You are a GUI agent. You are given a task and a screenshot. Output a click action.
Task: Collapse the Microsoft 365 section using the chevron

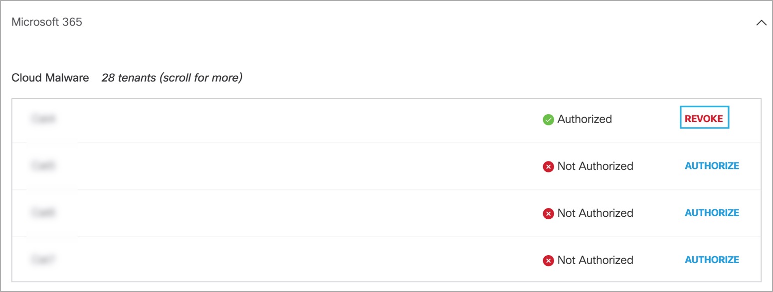click(x=761, y=36)
